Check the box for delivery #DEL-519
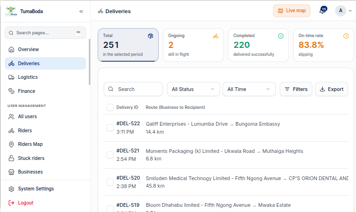 click(x=110, y=209)
